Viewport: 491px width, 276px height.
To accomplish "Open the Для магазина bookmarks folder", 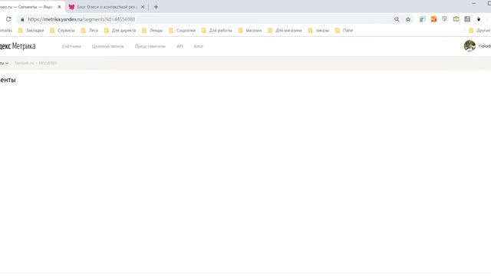I will [285, 31].
